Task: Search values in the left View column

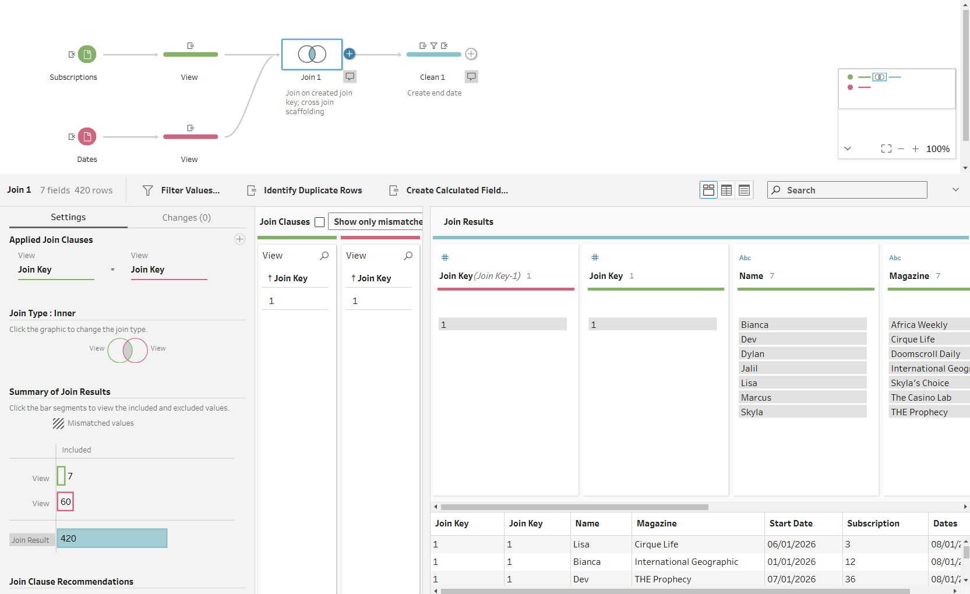Action: pyautogui.click(x=324, y=256)
